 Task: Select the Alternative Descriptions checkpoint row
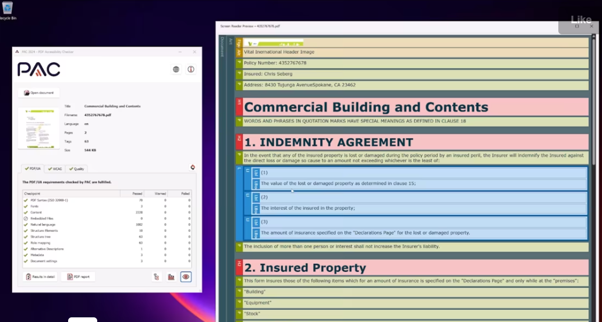(107, 249)
